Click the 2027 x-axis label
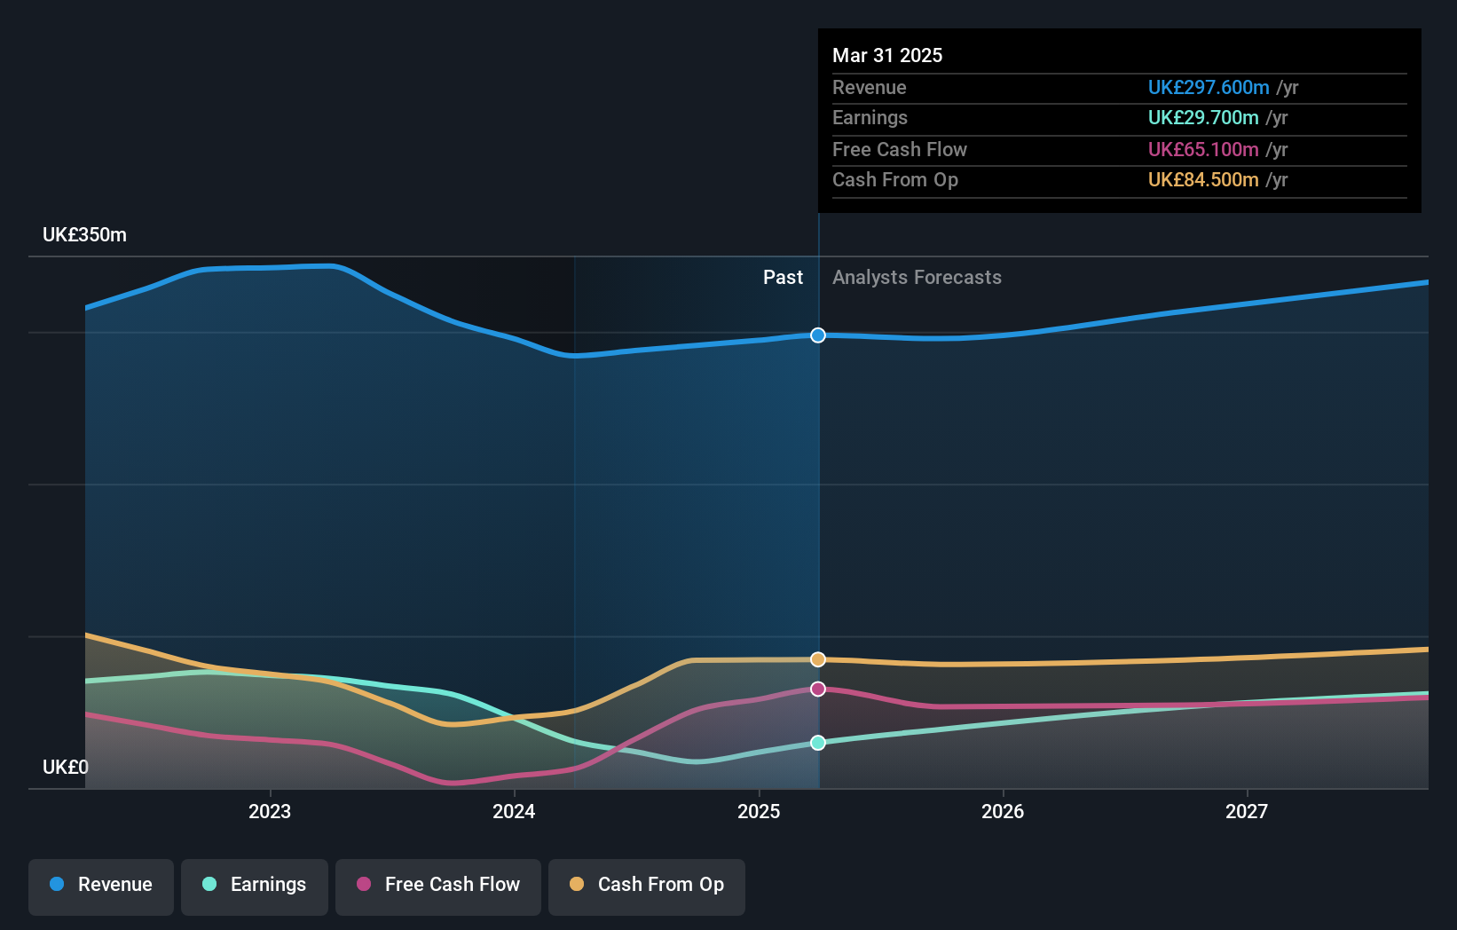This screenshot has height=930, width=1457. [1247, 811]
